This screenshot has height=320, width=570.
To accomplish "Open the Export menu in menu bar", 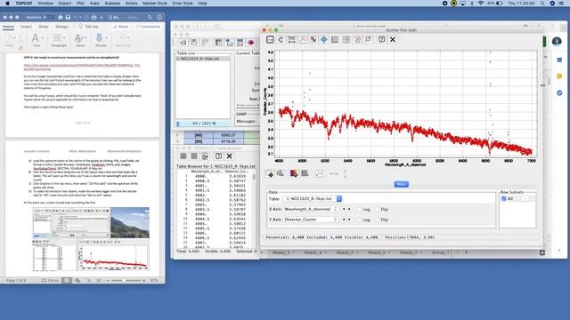I will click(x=65, y=4).
